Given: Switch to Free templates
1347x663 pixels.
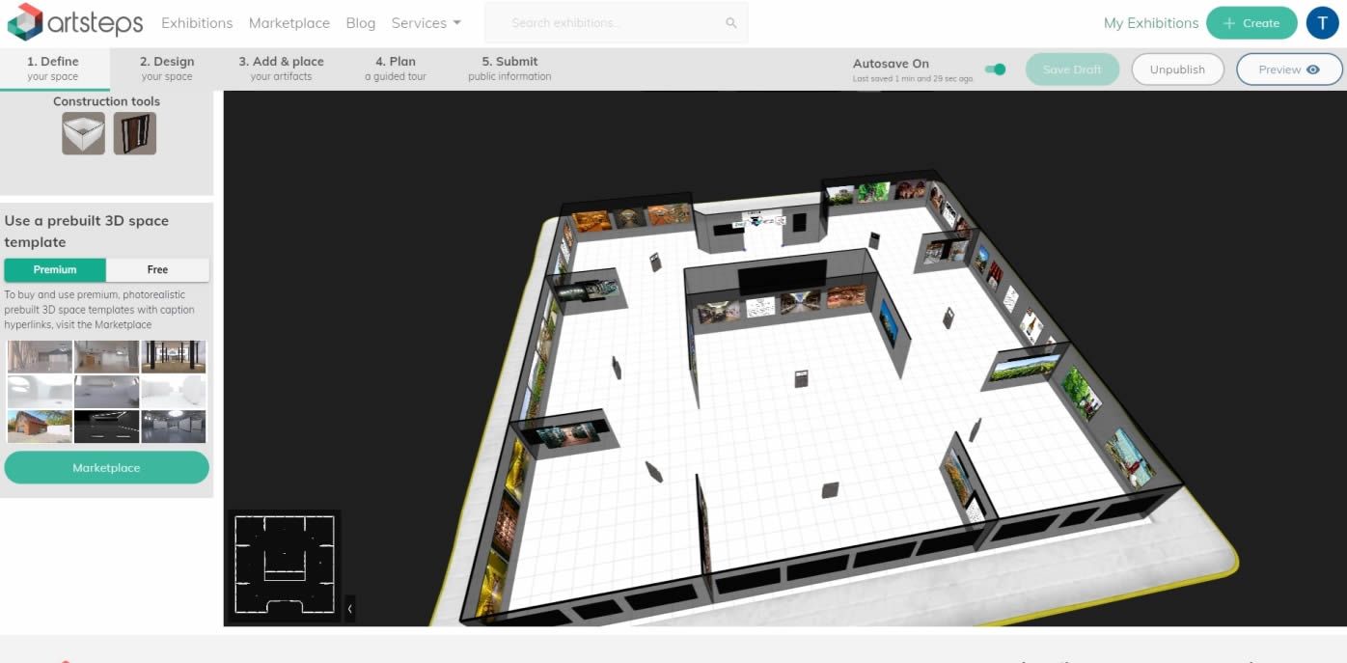Looking at the screenshot, I should point(157,269).
